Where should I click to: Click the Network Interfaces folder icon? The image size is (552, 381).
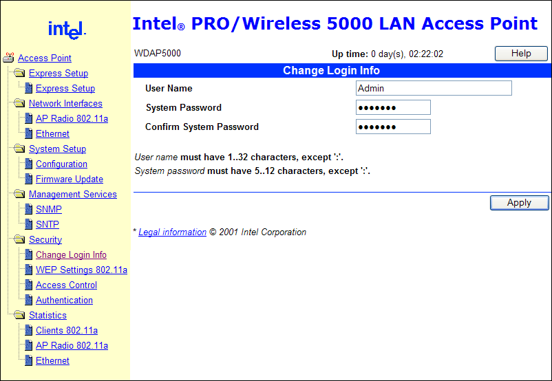pos(19,103)
